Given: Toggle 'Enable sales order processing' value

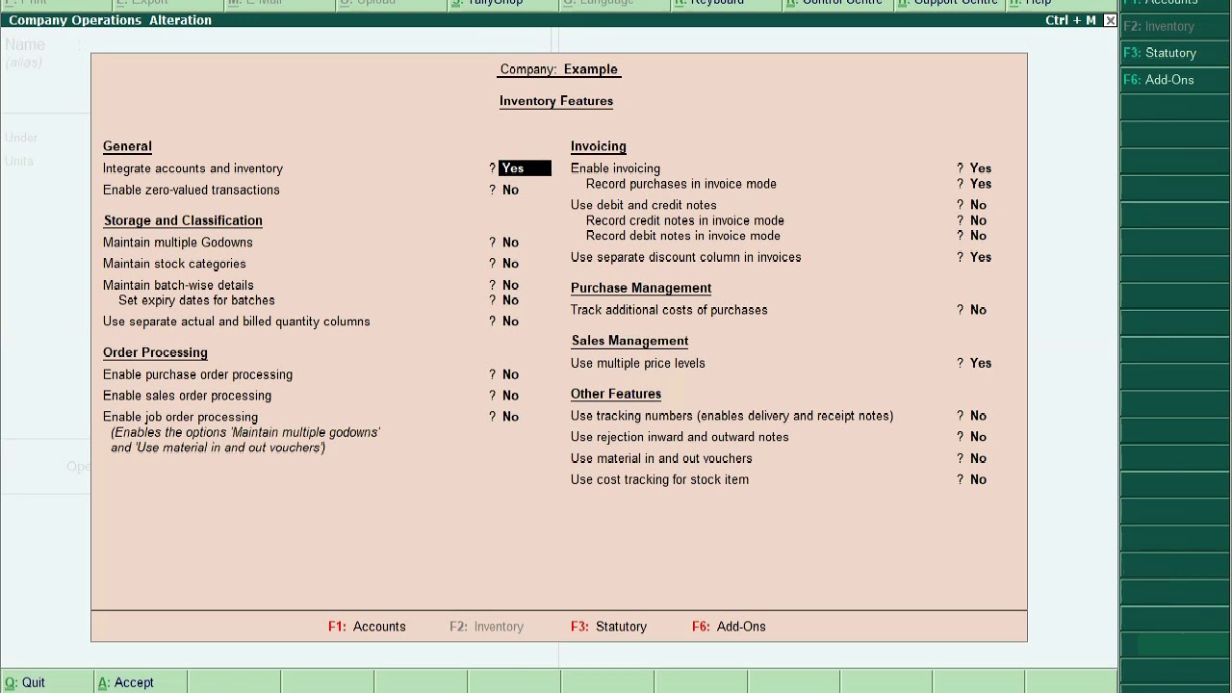Looking at the screenshot, I should (510, 396).
